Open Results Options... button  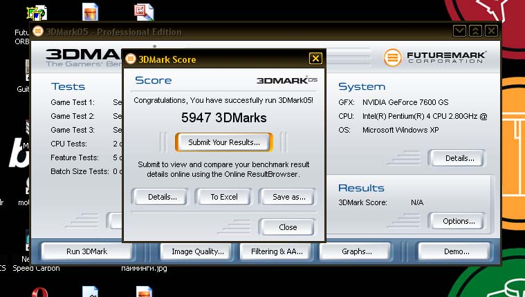click(x=459, y=221)
